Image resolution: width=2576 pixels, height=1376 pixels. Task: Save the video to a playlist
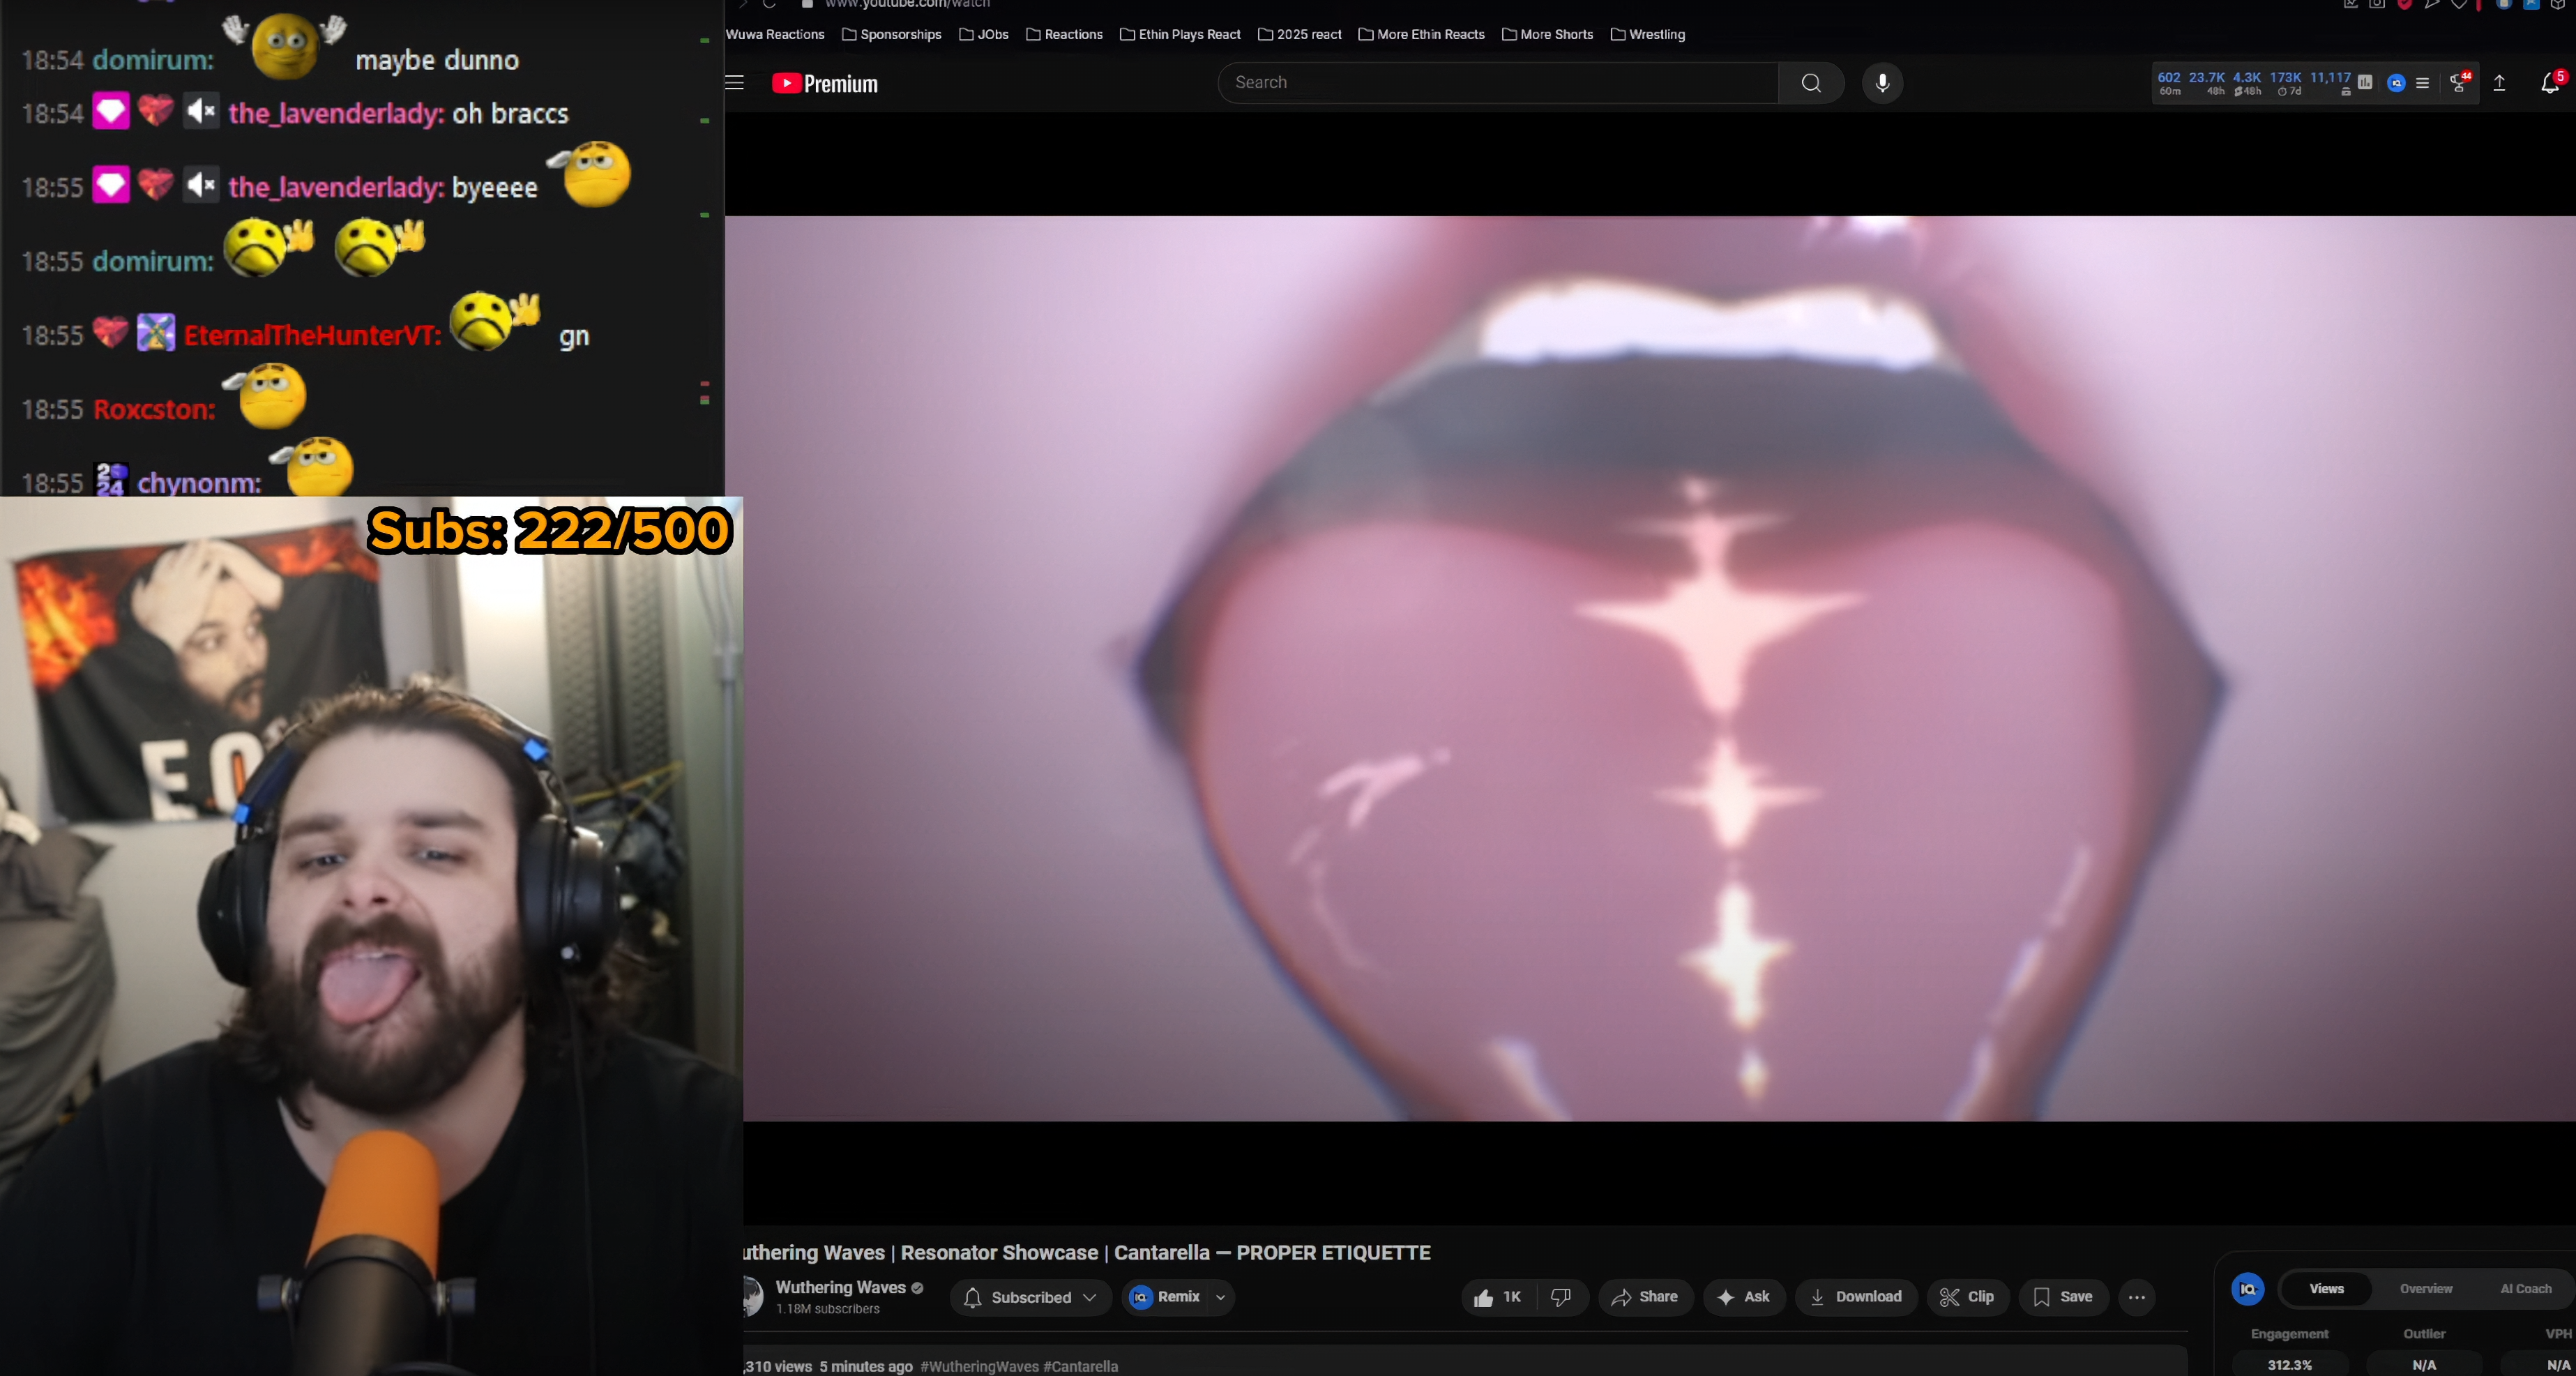2063,1297
